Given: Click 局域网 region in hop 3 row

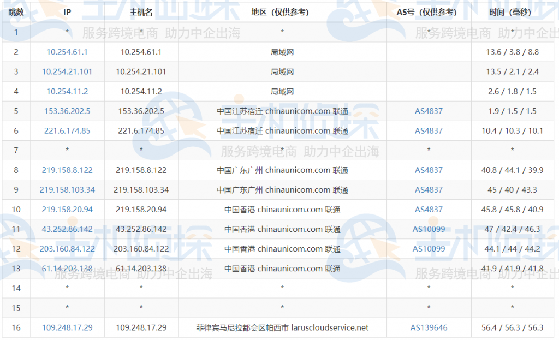Looking at the screenshot, I should (x=282, y=71).
